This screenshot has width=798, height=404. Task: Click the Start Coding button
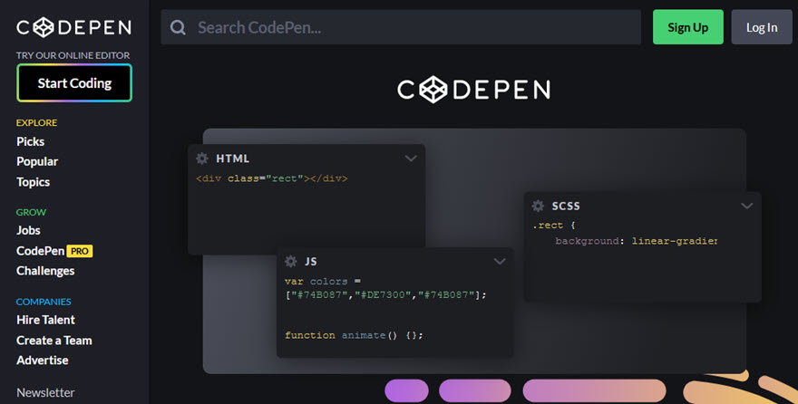74,82
